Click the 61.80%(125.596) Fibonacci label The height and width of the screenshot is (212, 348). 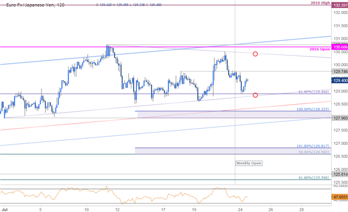(x=313, y=177)
